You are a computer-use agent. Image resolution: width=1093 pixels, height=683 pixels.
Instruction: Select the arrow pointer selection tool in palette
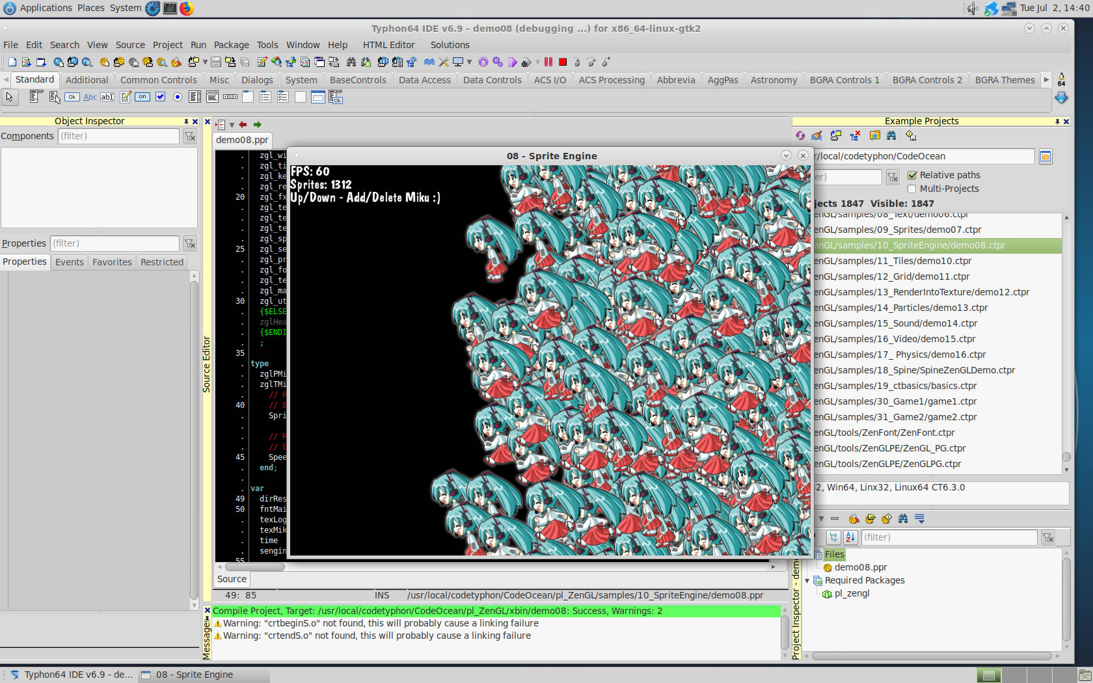(10, 97)
